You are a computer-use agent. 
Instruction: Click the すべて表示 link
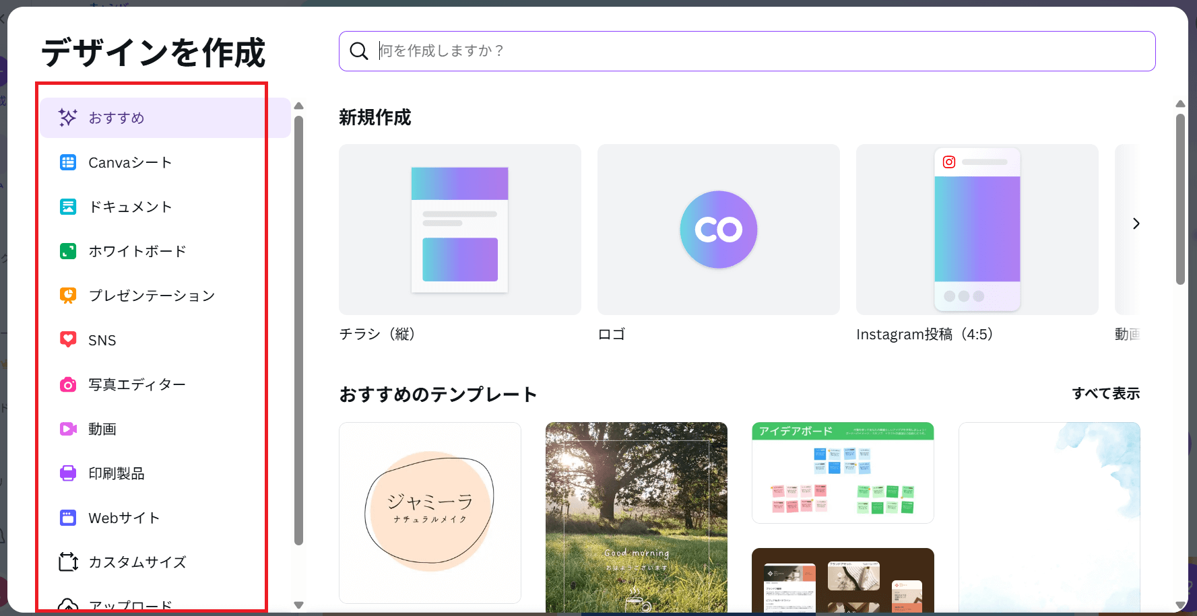coord(1106,393)
